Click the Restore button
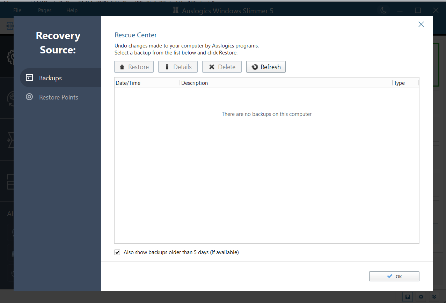The width and height of the screenshot is (446, 303). tap(134, 67)
